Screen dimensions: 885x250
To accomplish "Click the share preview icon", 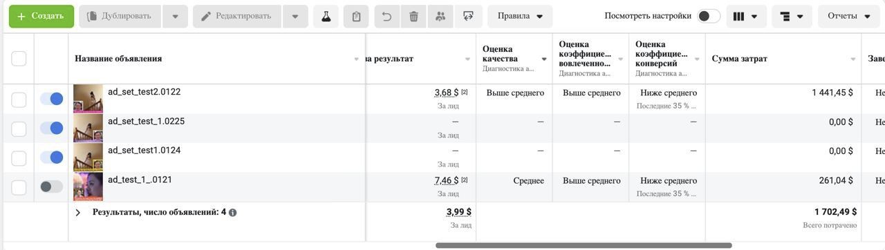I will 468,16.
